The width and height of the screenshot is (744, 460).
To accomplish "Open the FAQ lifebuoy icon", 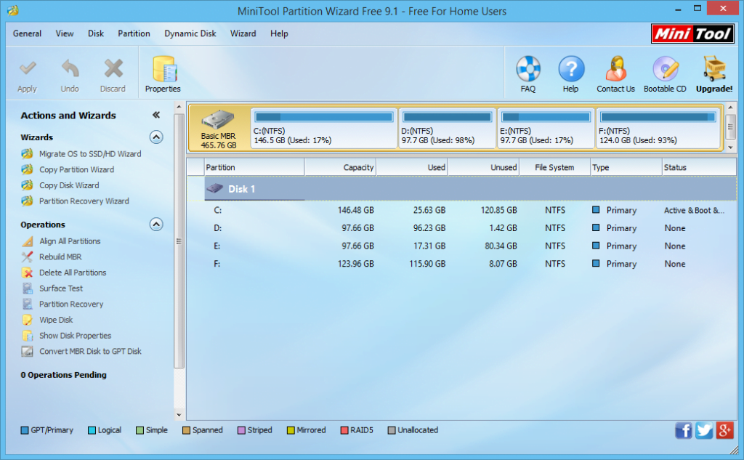I will pyautogui.click(x=528, y=69).
